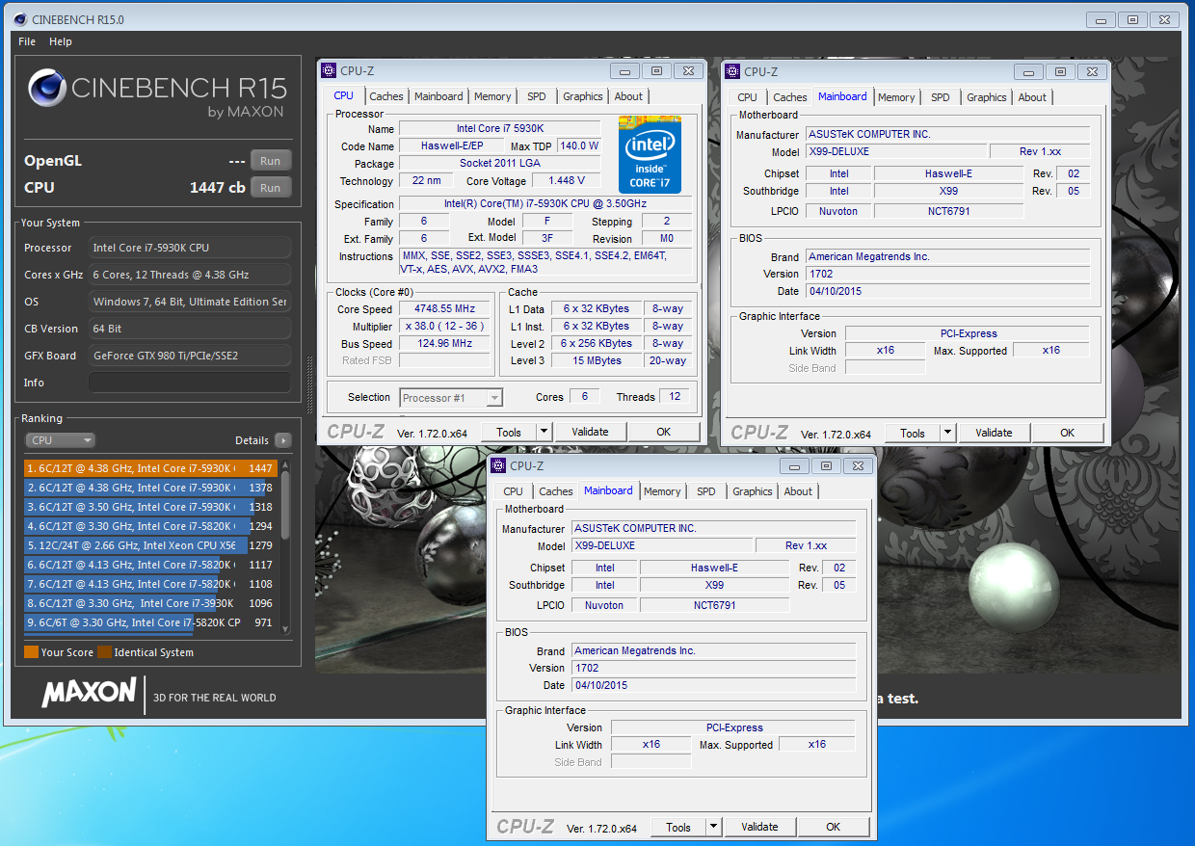This screenshot has width=1195, height=846.
Task: Select ranking entry with score 1318
Action: tap(151, 507)
